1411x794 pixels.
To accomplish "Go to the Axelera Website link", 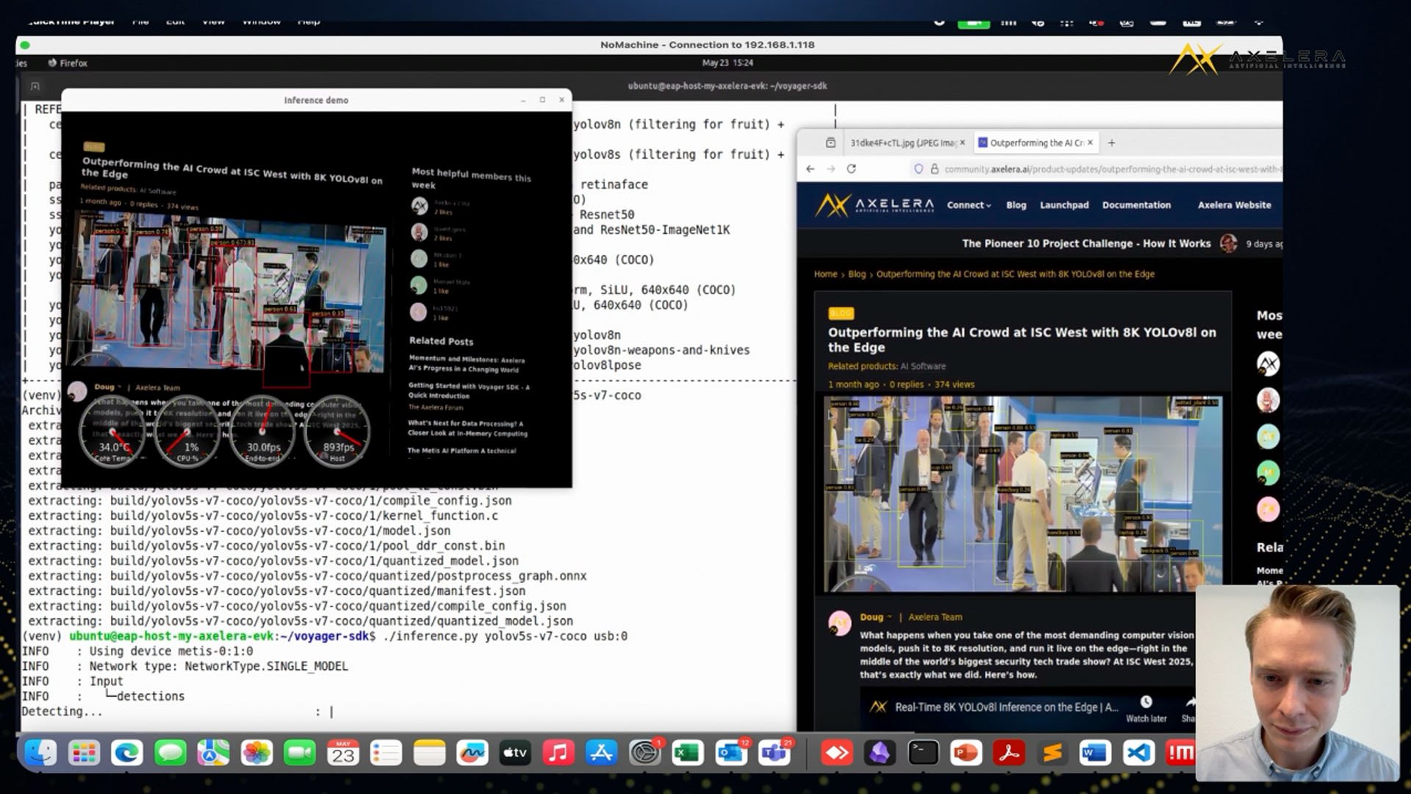I will point(1234,205).
